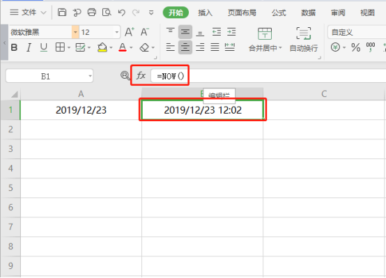Expand the 文件 menu dropdown arrow

click(43, 13)
